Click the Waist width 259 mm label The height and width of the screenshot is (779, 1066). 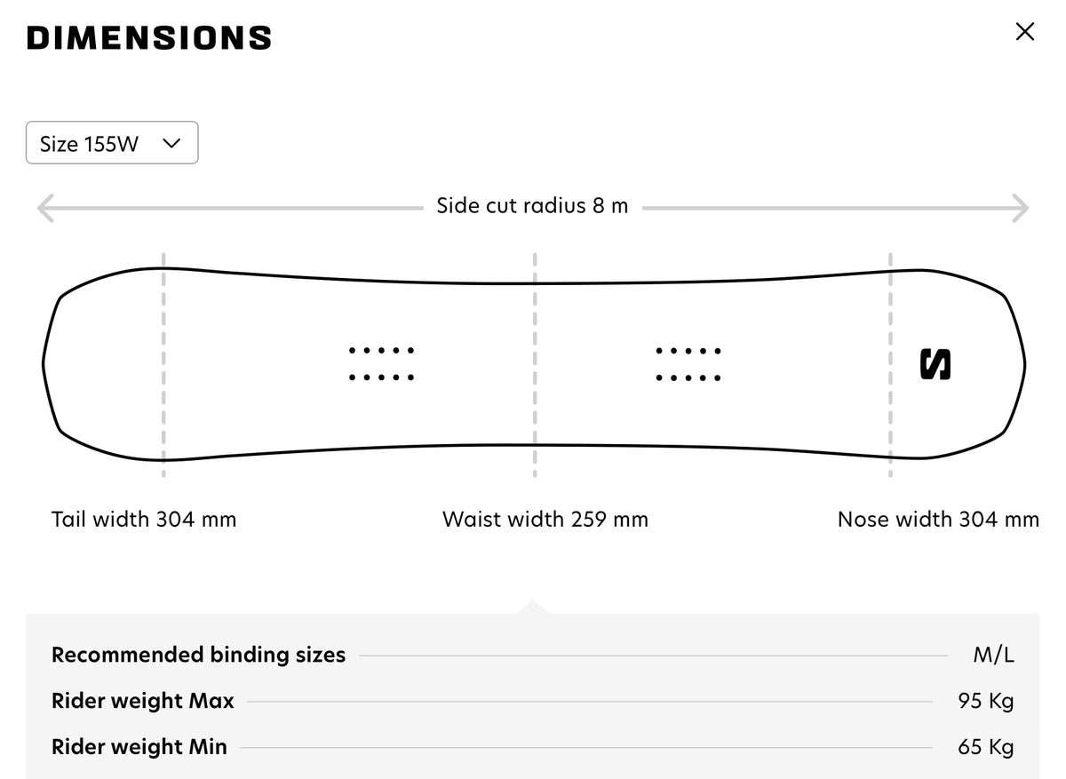545,519
